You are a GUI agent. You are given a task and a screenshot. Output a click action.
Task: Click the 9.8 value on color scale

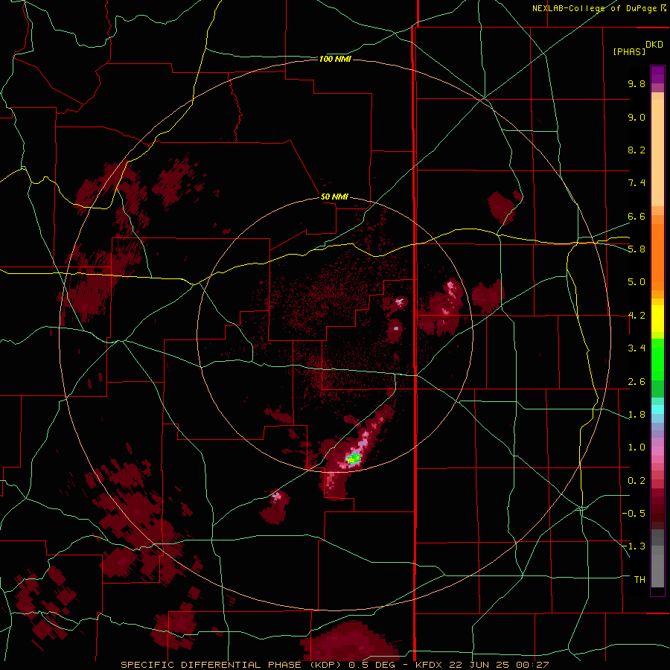coord(636,83)
